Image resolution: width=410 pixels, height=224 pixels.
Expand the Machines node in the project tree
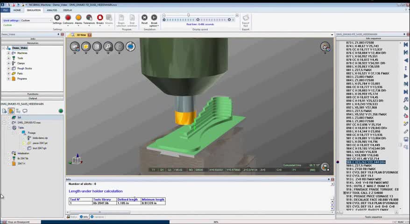(x=8, y=53)
